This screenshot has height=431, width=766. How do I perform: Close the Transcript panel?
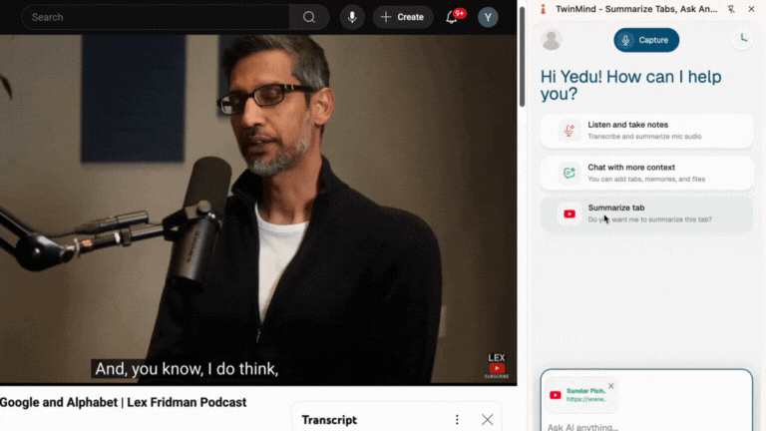click(487, 420)
